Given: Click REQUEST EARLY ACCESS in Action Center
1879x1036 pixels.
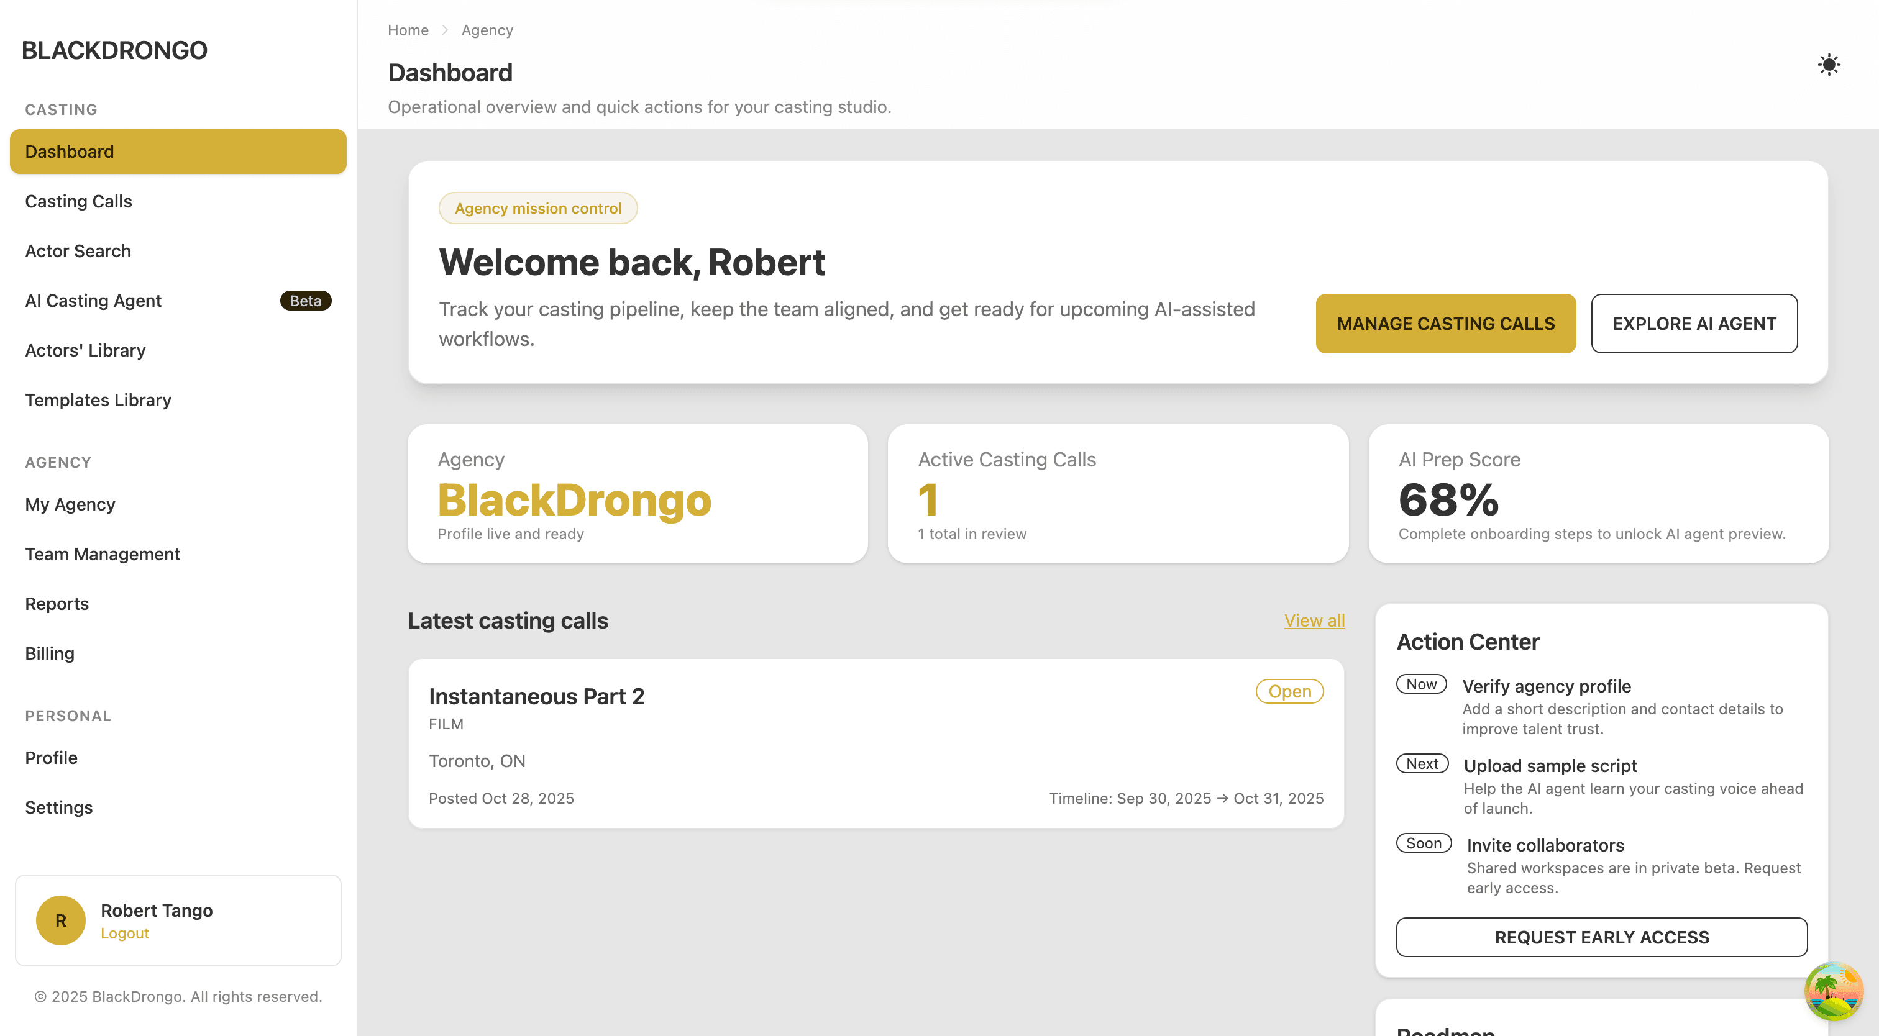Looking at the screenshot, I should point(1601,938).
